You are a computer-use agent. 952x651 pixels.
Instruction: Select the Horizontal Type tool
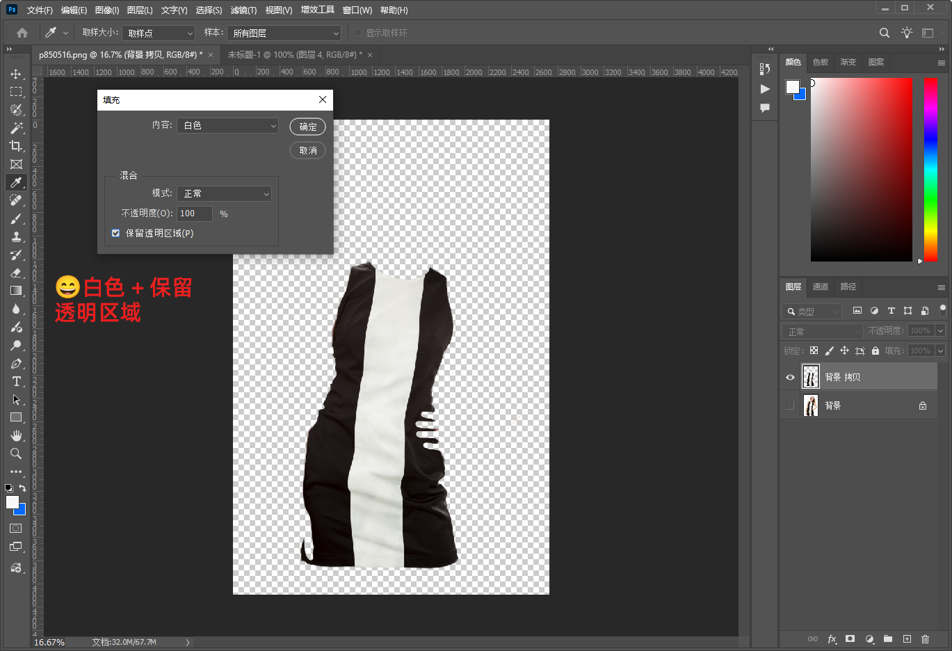point(16,381)
